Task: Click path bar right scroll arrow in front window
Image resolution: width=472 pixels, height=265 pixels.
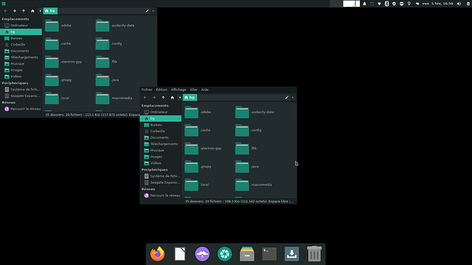Action: coord(293,98)
